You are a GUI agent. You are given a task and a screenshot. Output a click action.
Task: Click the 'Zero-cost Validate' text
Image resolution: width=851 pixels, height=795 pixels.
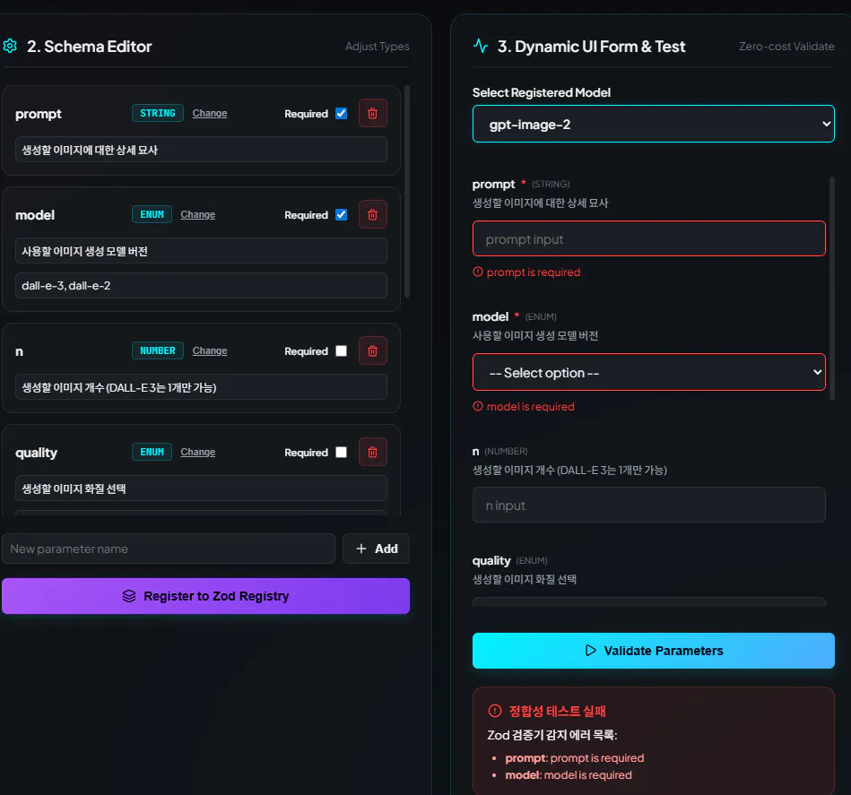[786, 47]
